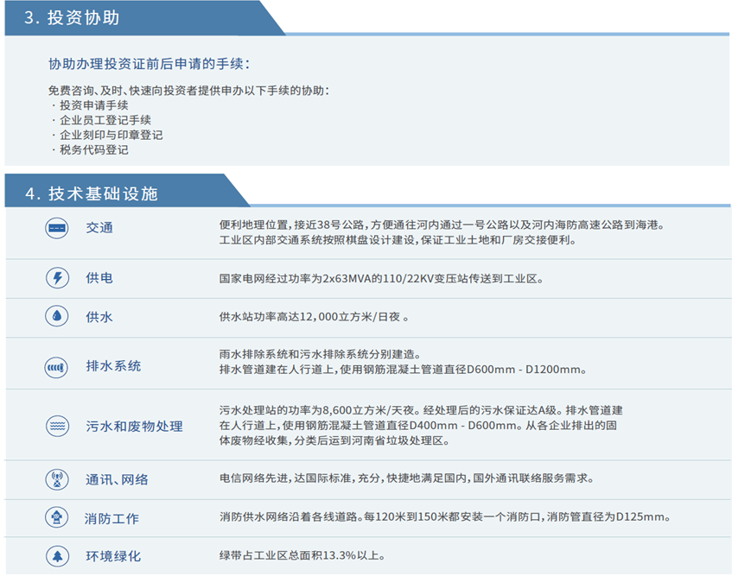
Task: Select the tree icon beside 环境绿化
Action: 56,555
